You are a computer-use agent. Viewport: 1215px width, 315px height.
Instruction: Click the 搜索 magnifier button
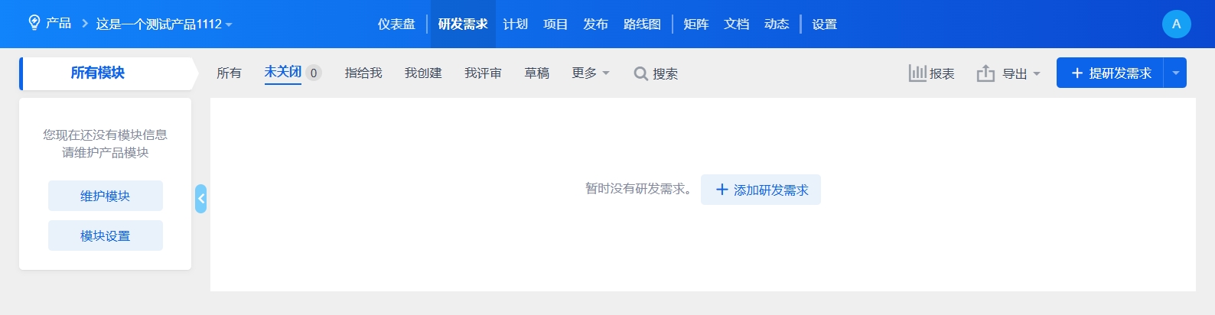(656, 73)
